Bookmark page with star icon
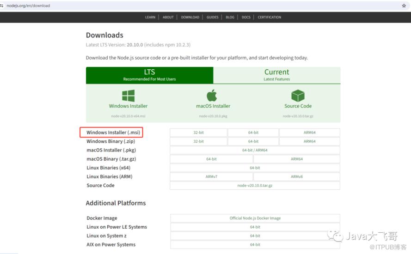 404,6
